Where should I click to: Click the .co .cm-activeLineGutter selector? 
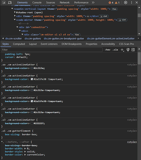[18, 65]
